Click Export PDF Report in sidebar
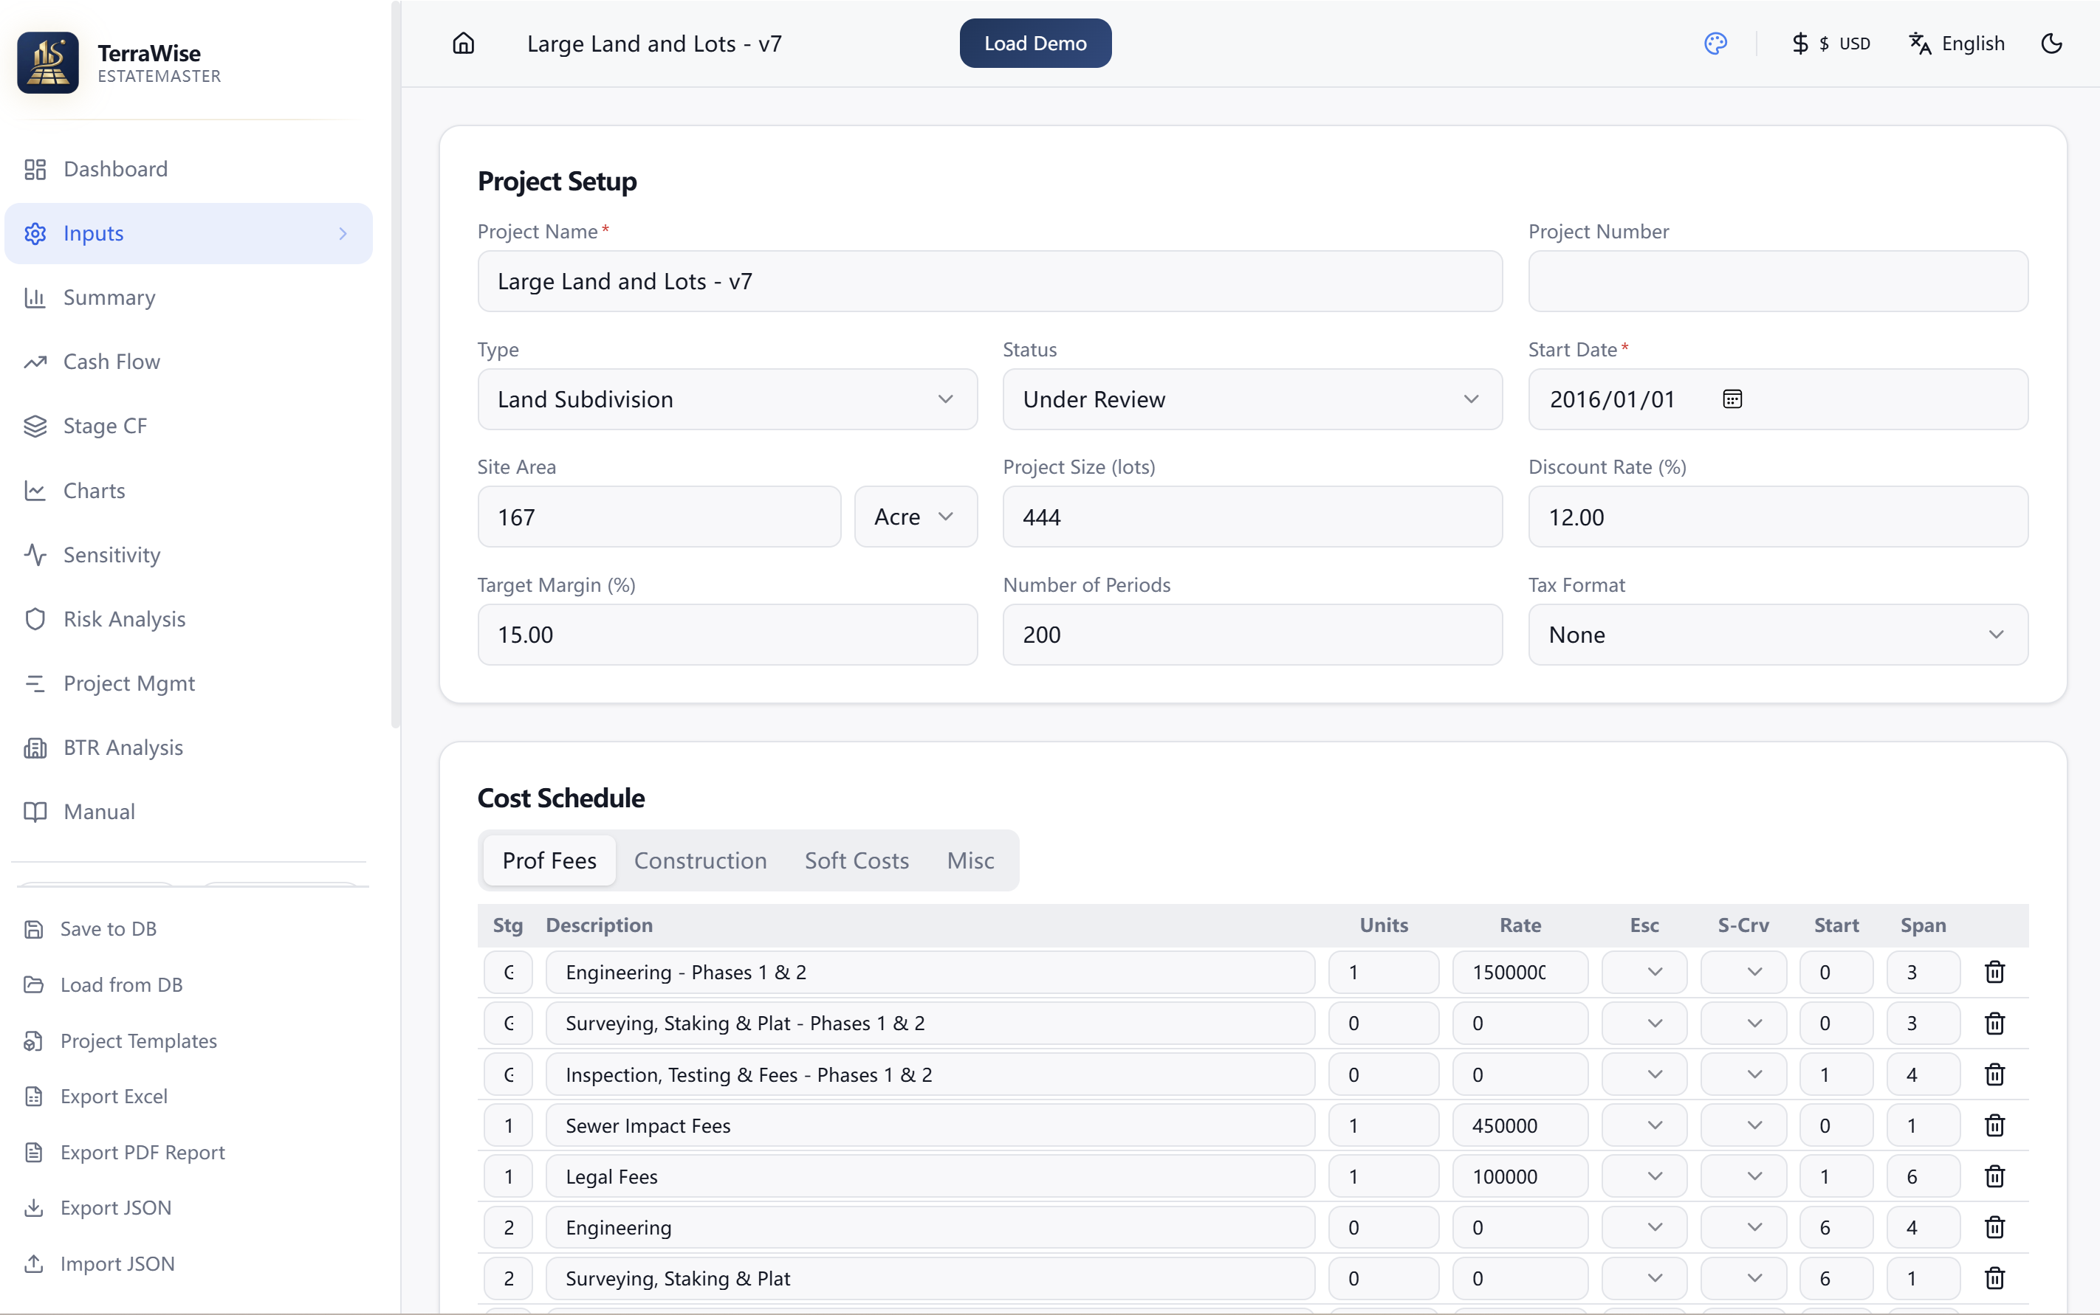 [x=142, y=1153]
